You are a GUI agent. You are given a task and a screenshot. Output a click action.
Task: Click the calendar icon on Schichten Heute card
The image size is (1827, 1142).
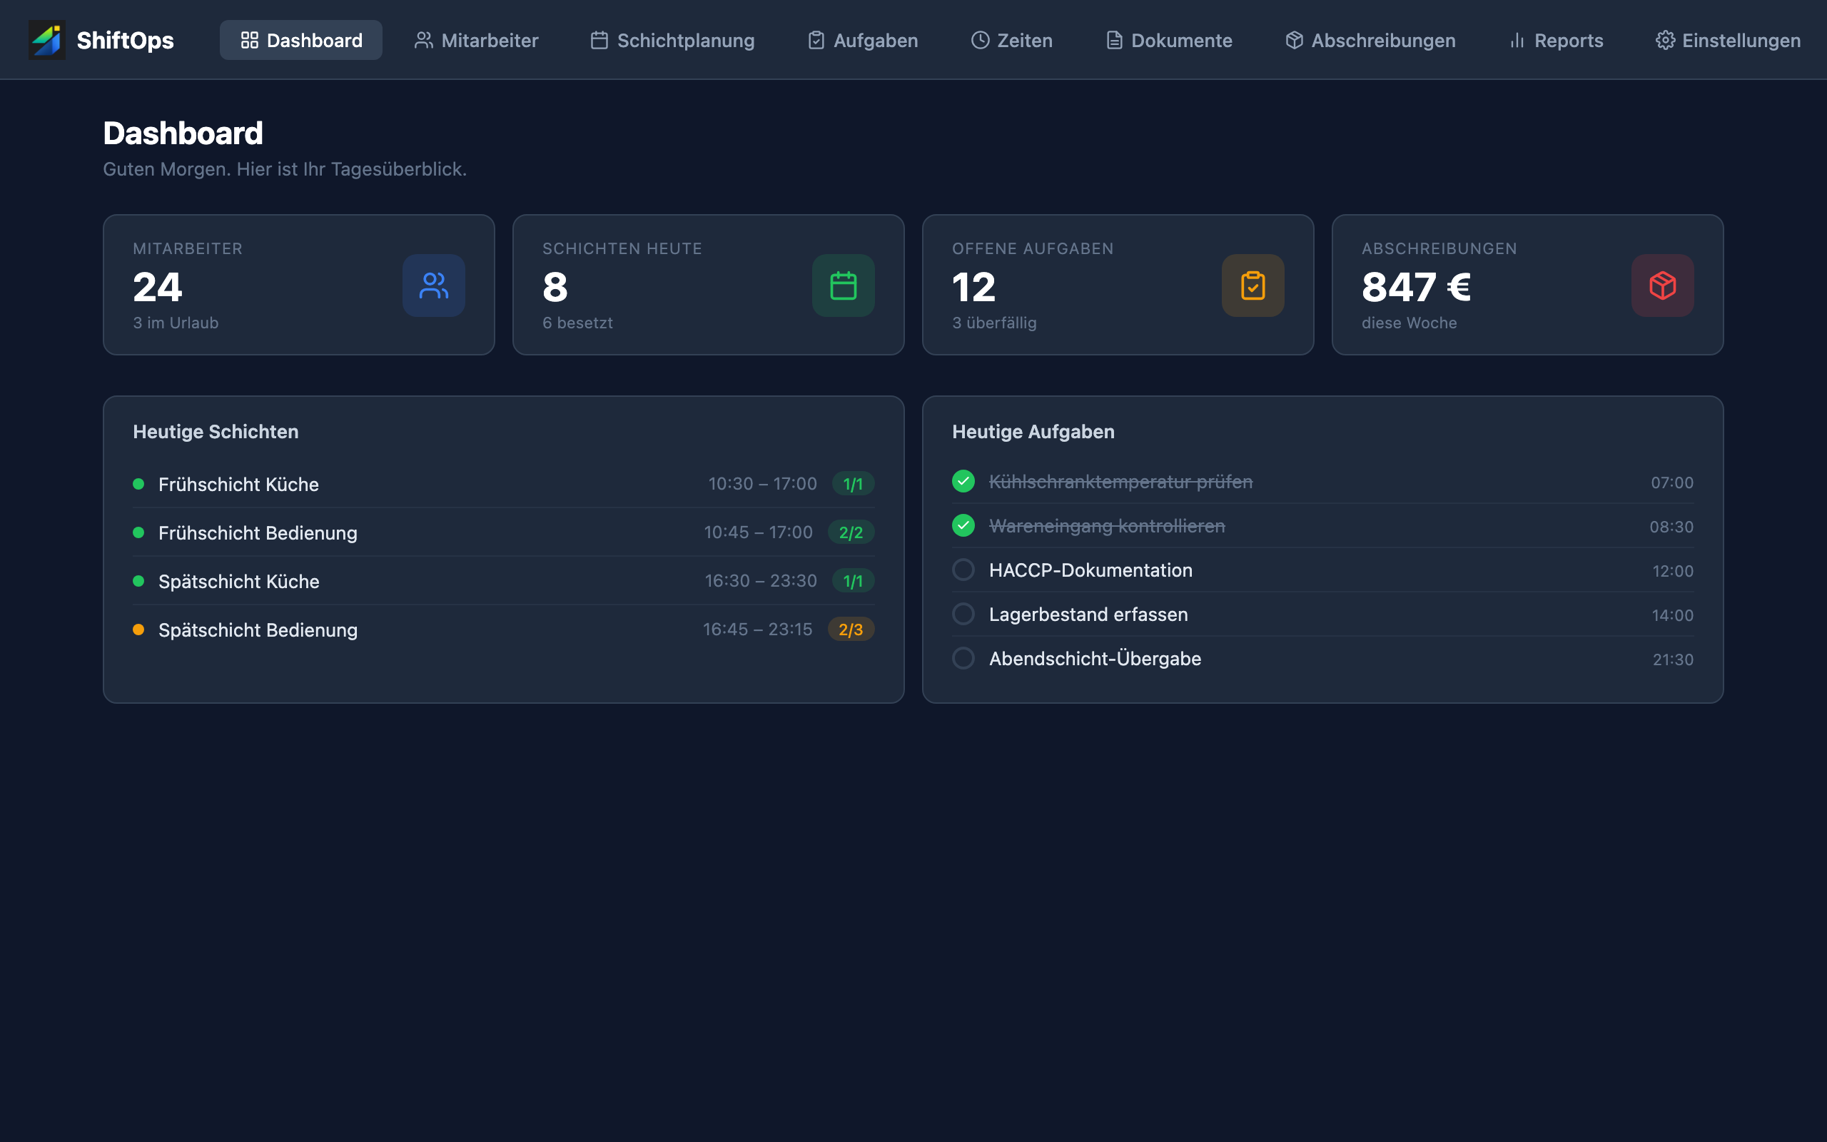(x=844, y=285)
